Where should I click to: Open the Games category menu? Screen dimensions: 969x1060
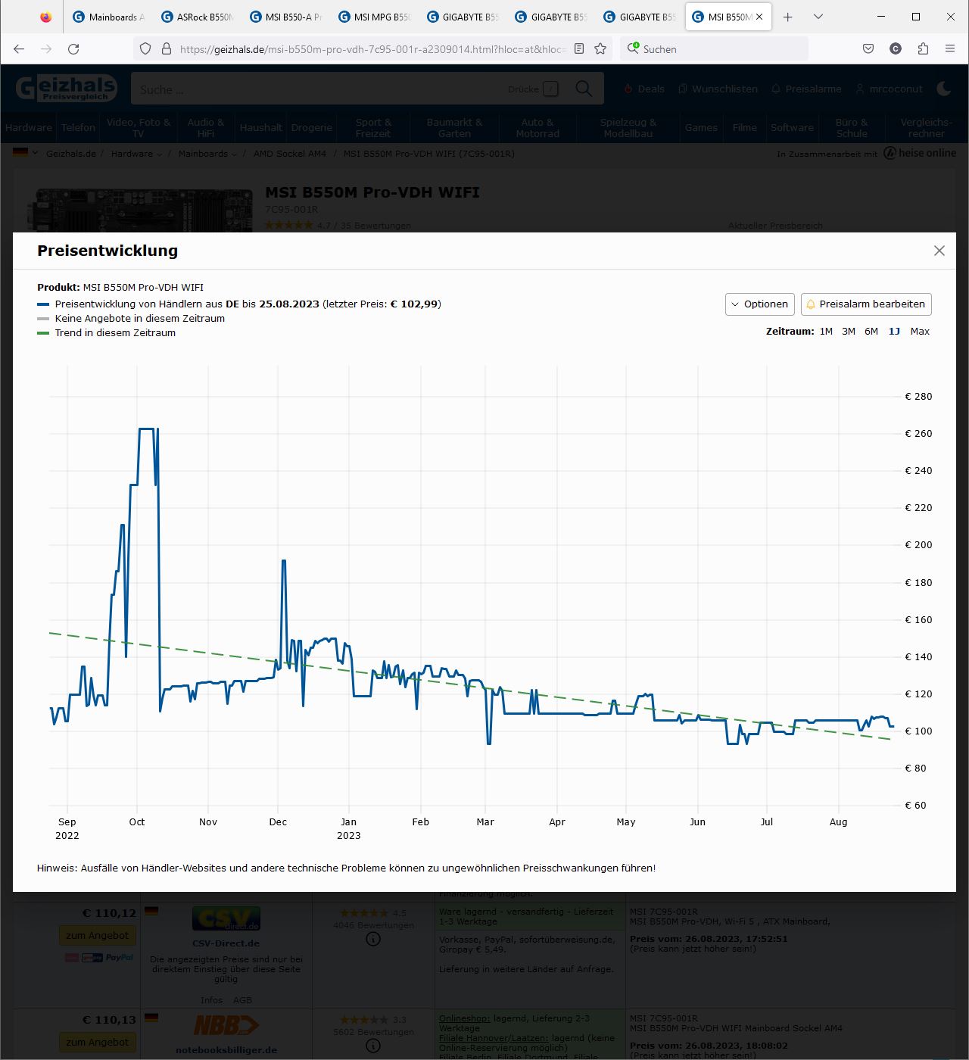[701, 127]
